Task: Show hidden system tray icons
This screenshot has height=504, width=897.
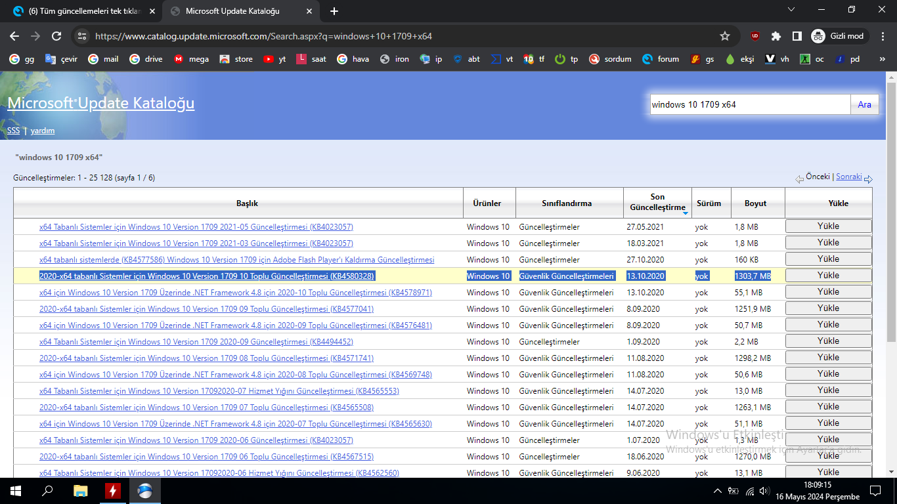Action: coord(718,491)
